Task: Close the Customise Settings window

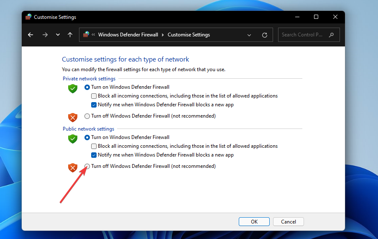Action: pyautogui.click(x=335, y=17)
